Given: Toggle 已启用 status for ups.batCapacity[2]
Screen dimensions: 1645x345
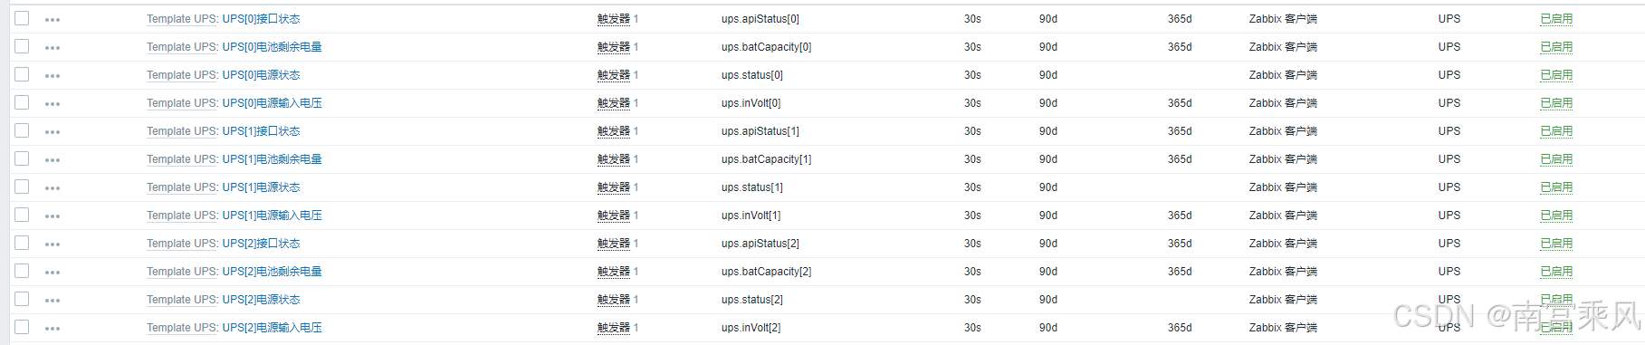Looking at the screenshot, I should (1556, 272).
